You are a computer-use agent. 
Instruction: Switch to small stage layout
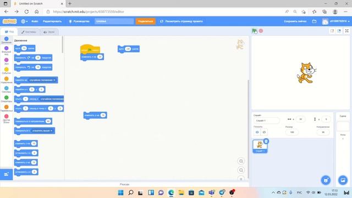pyautogui.click(x=332, y=31)
